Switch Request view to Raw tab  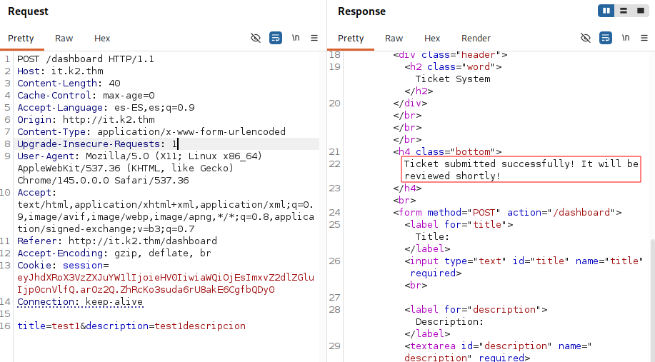[64, 39]
